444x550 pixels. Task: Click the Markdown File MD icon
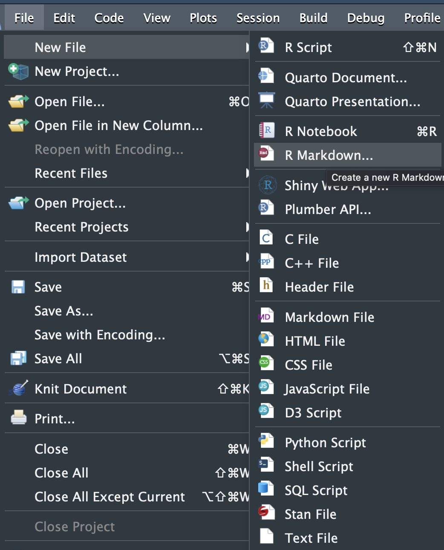[266, 316]
